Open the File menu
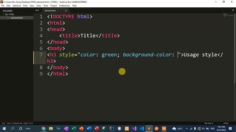The width and height of the screenshot is (236, 132). point(3,6)
